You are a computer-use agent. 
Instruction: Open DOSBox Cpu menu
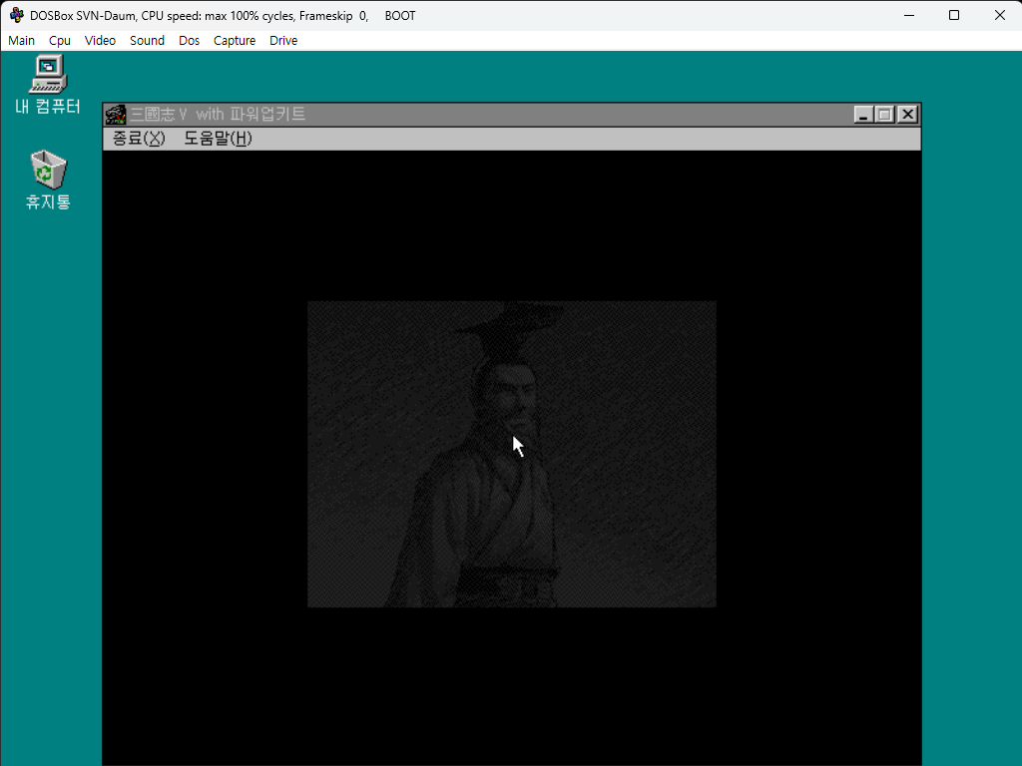[x=60, y=40]
